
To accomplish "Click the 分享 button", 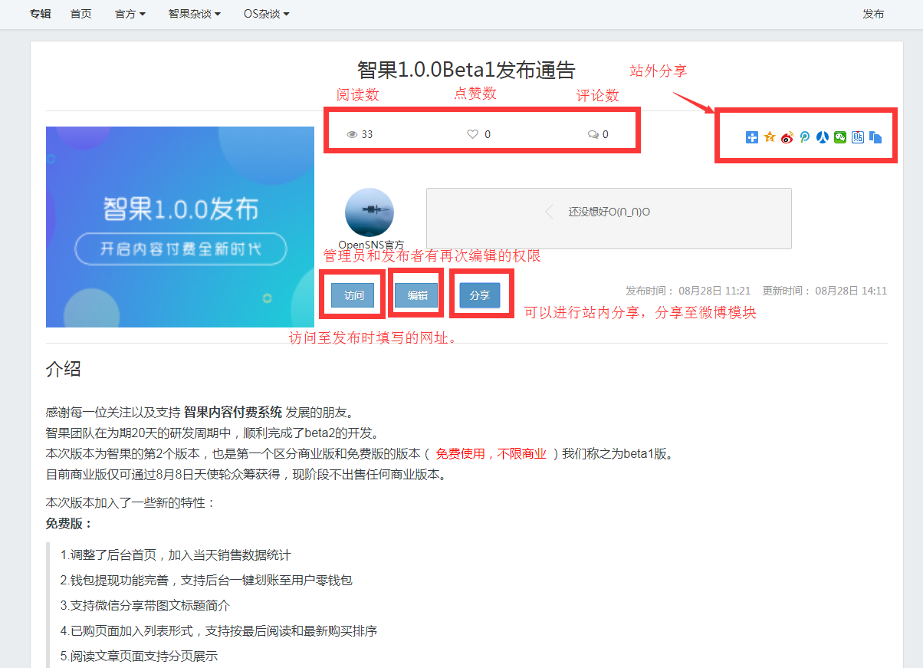I will point(480,295).
